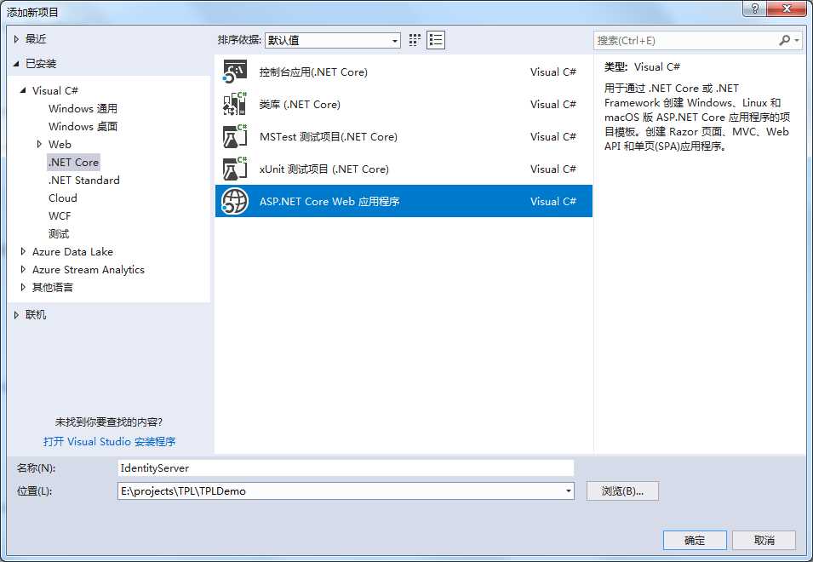
Task: Select the Web category label
Action: coord(60,144)
